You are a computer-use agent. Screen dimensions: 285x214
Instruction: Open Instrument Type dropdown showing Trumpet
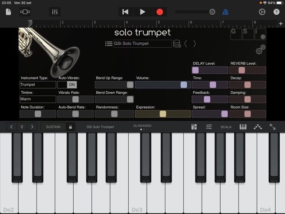pos(38,85)
